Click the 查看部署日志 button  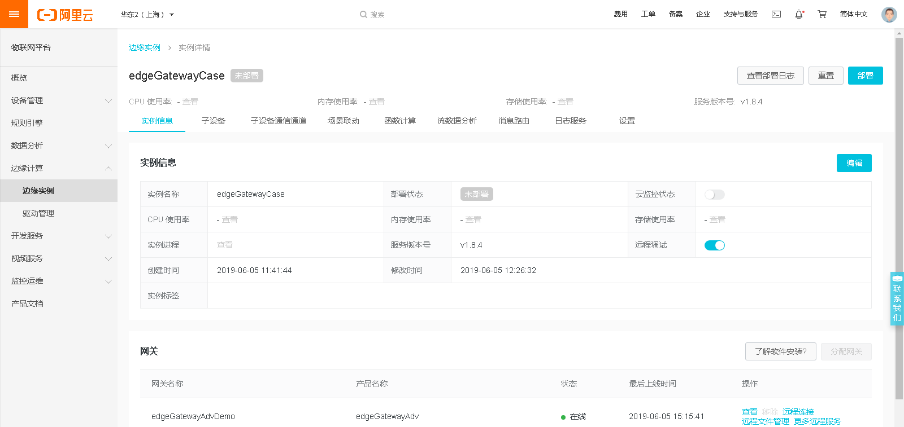point(771,76)
